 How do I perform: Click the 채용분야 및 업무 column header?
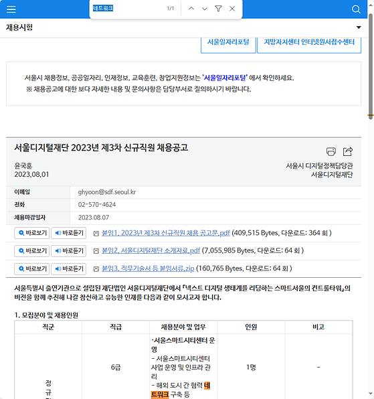(x=183, y=327)
